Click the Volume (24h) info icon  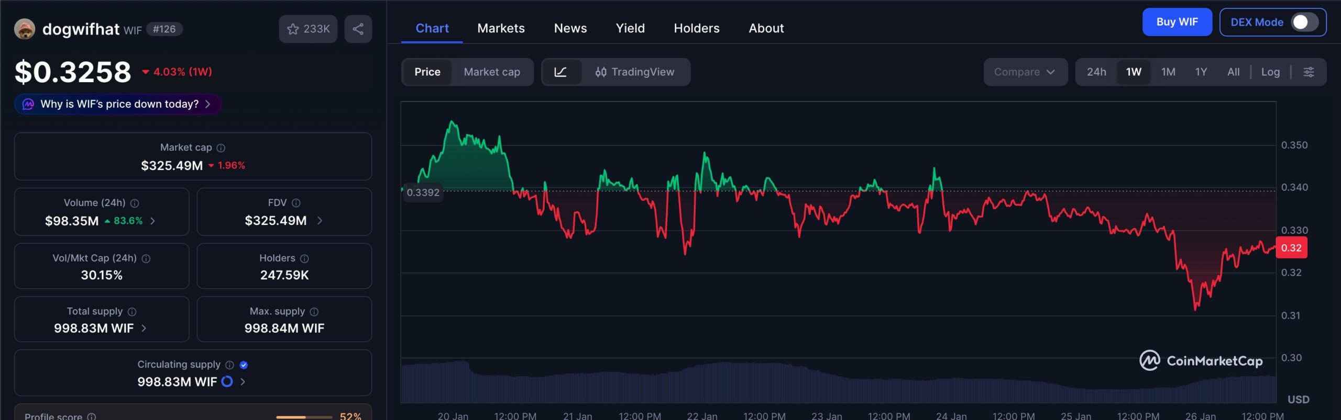point(135,203)
